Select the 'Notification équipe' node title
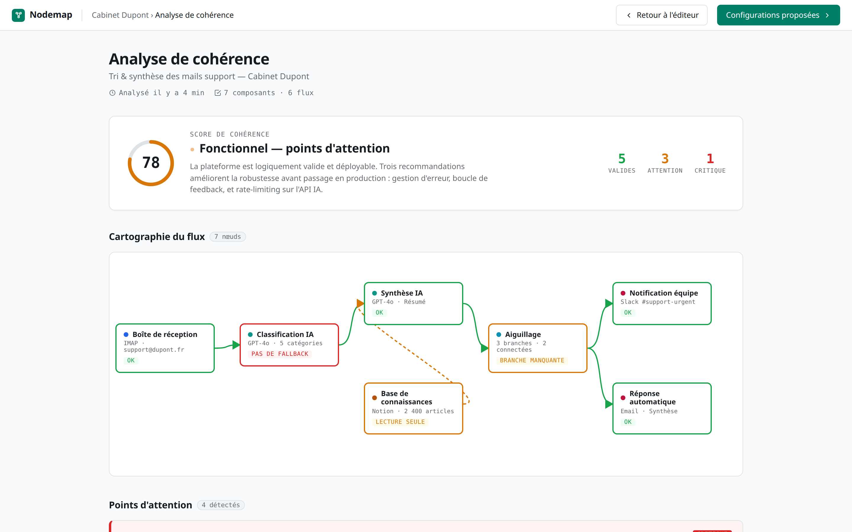The height and width of the screenshot is (532, 852). click(664, 293)
